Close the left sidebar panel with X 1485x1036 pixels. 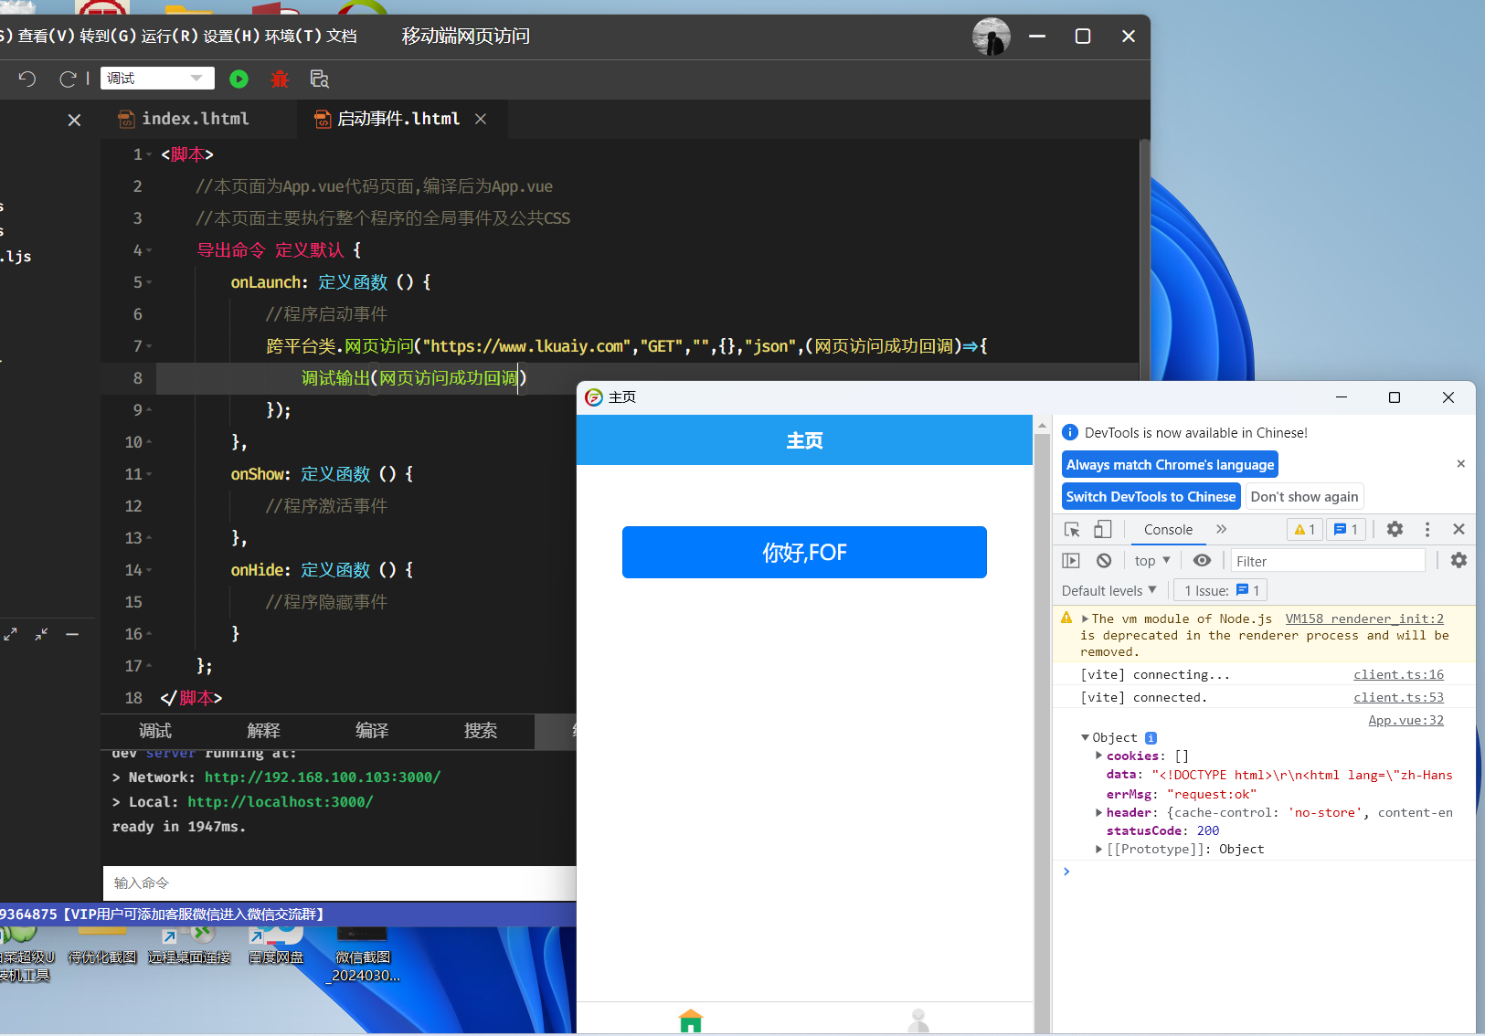tap(75, 120)
